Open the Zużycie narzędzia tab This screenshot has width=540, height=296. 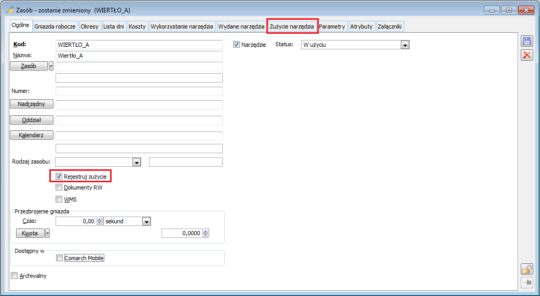pos(292,26)
